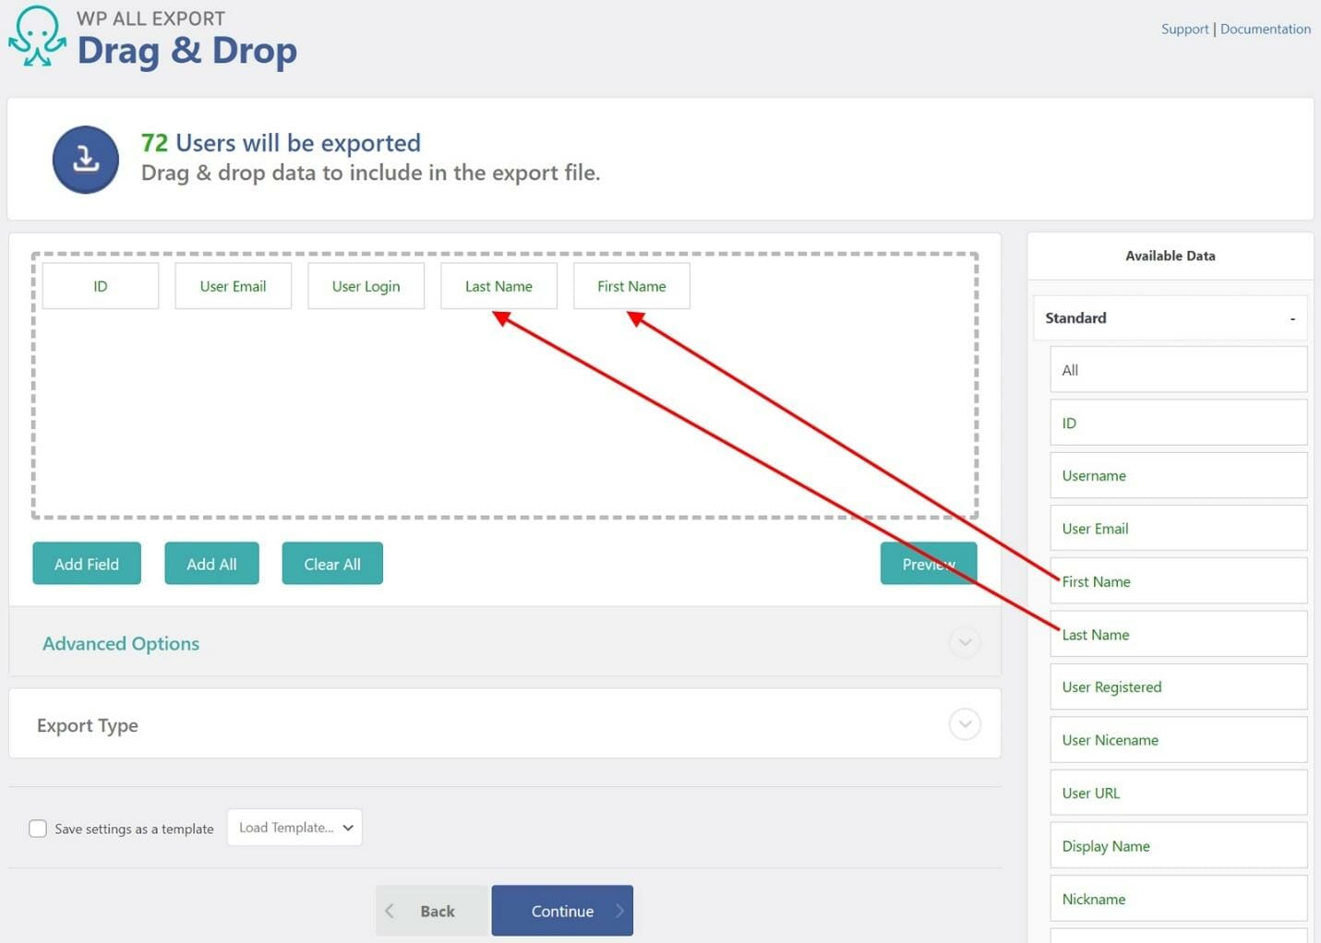Select the ID field in export area
Image resolution: width=1321 pixels, height=943 pixels.
click(101, 286)
